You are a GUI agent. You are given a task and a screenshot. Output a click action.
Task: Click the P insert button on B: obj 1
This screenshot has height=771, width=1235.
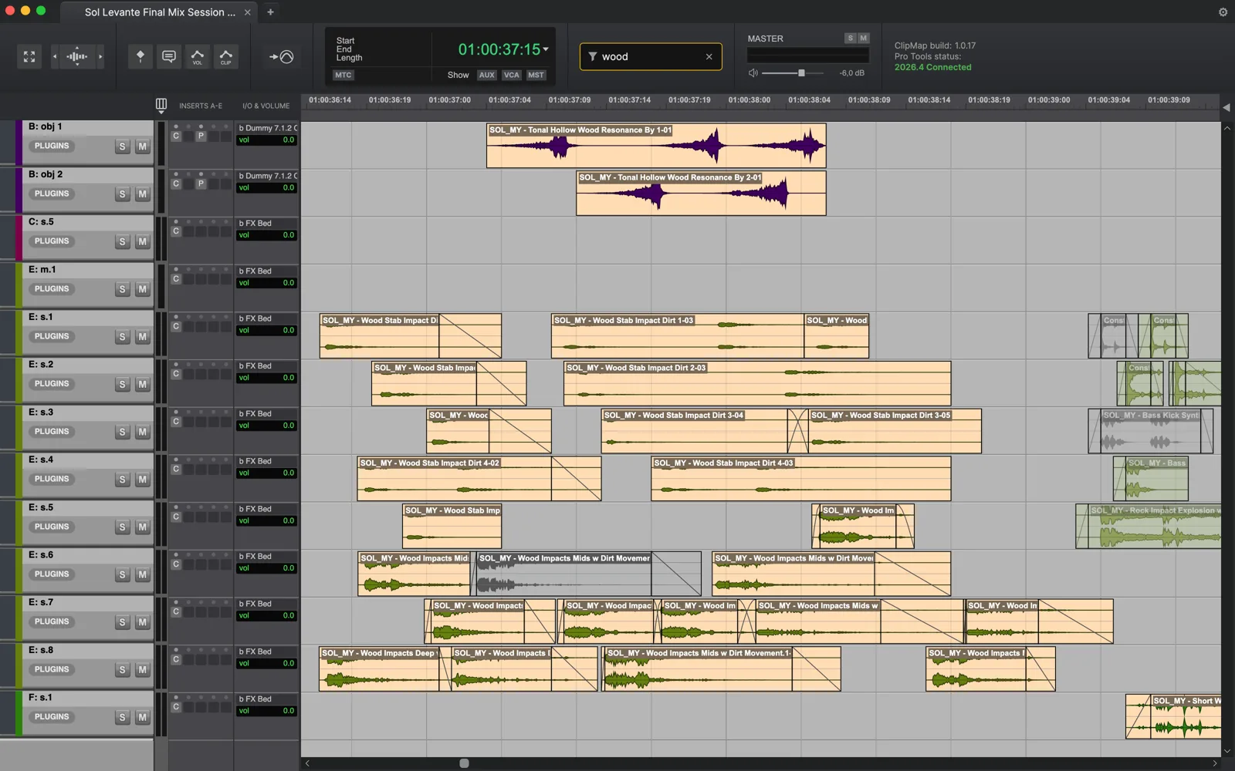[201, 136]
